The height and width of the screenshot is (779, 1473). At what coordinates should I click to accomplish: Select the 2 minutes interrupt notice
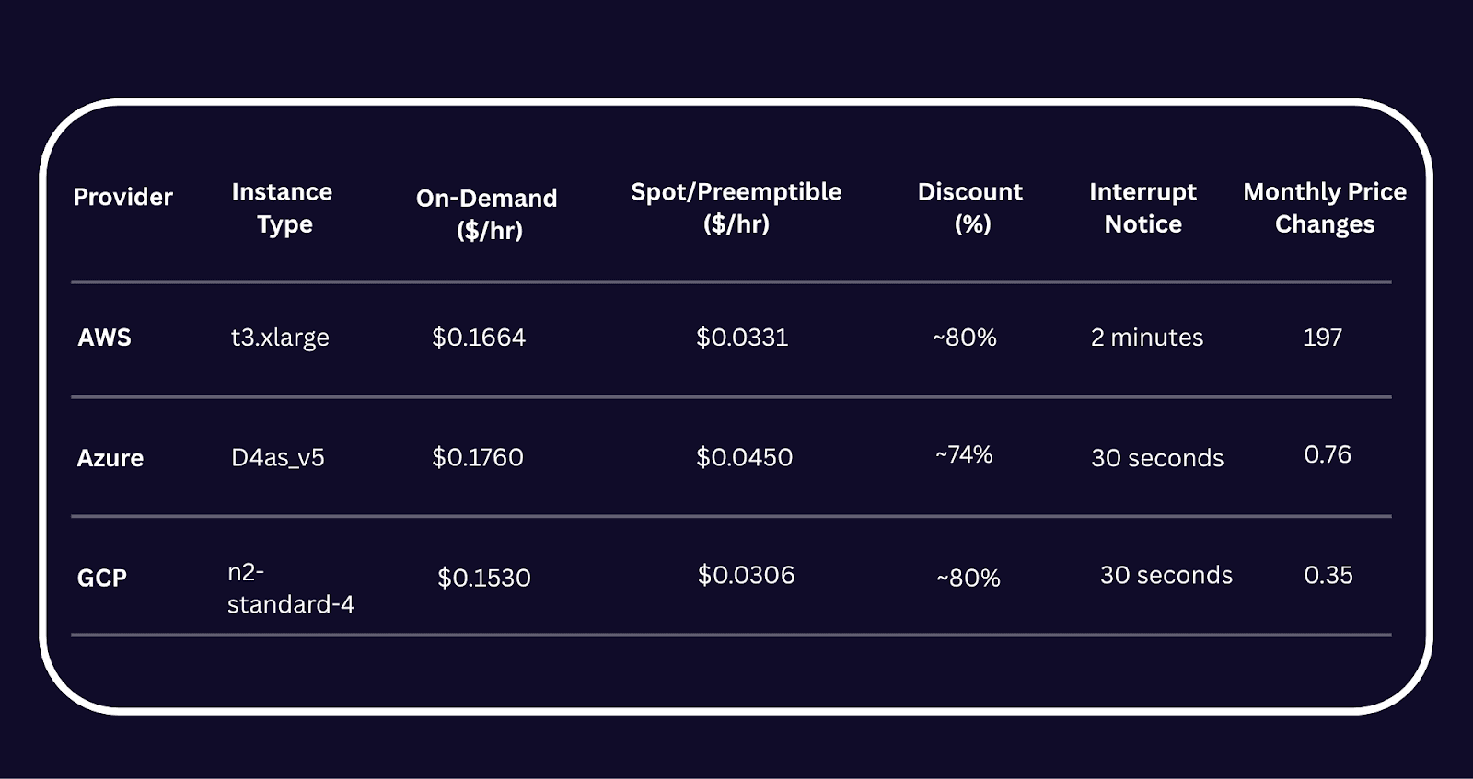[1146, 338]
